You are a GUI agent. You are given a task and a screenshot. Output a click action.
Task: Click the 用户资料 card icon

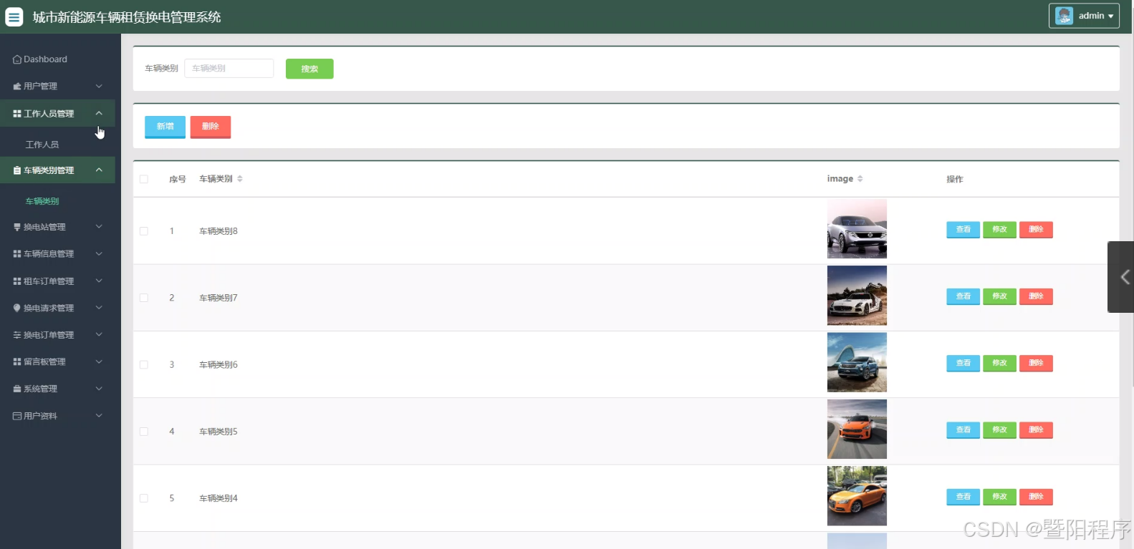coord(17,416)
